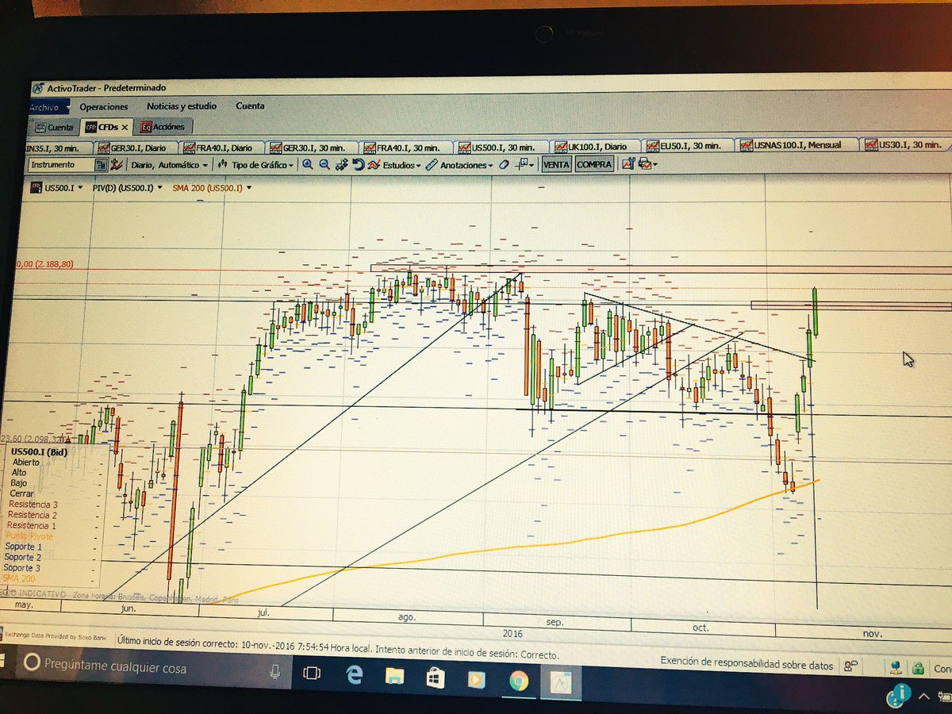Open the Tipo de Gráfico dropdown
The width and height of the screenshot is (952, 714).
262,164
